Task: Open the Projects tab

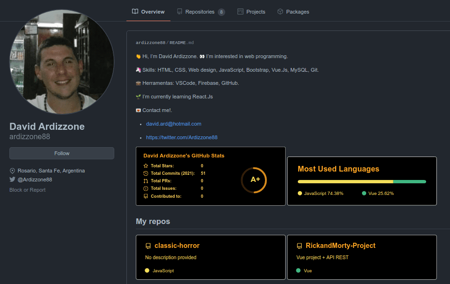Action: (x=256, y=12)
